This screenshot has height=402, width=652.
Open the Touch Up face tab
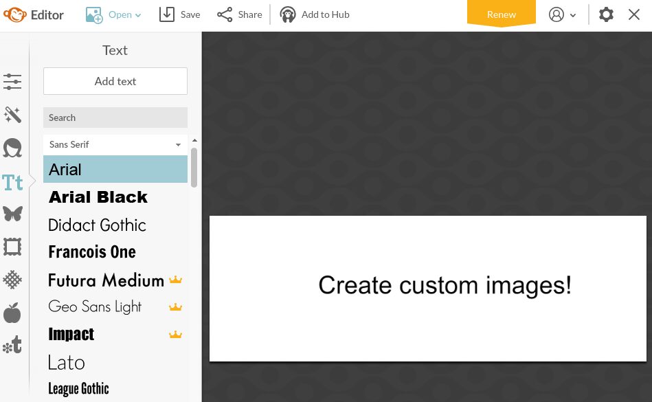tap(12, 148)
